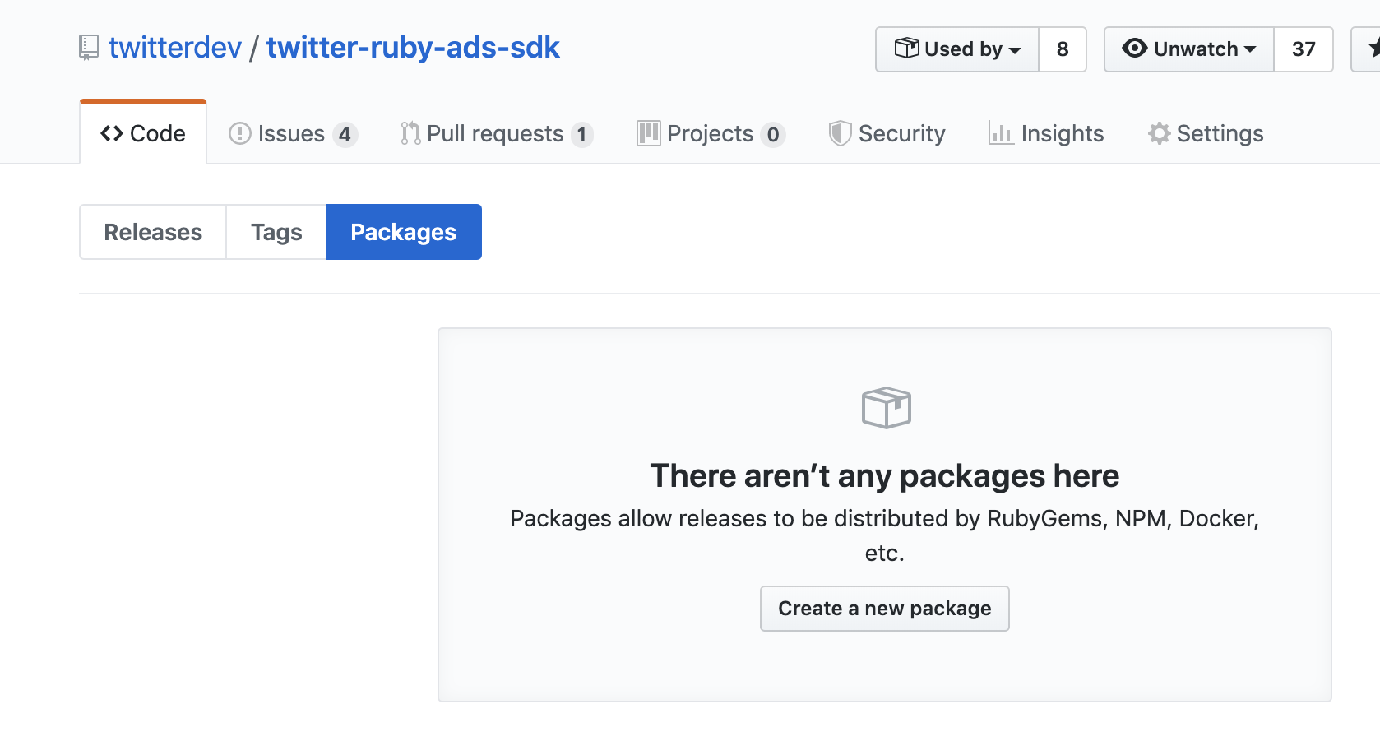Expand the Used by dropdown

957,49
